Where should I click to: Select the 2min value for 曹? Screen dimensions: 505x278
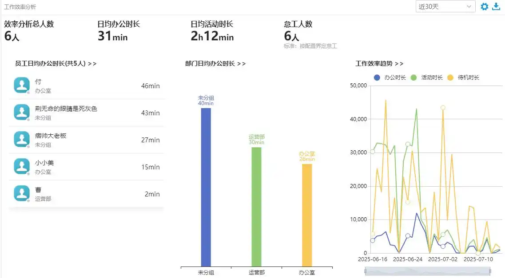tap(152, 194)
